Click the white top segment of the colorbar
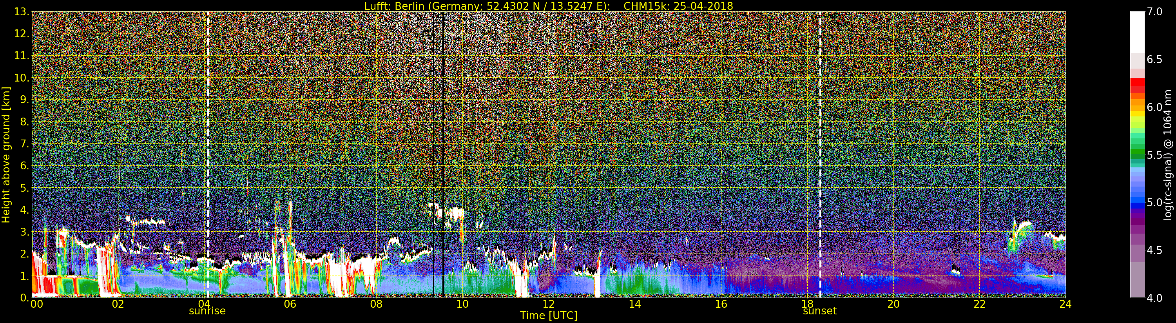1176x323 pixels. (x=1137, y=33)
